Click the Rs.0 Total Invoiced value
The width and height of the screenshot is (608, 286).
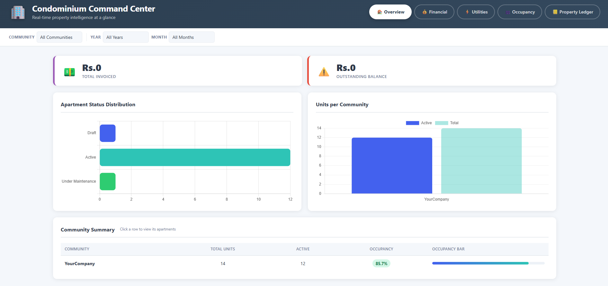pyautogui.click(x=92, y=68)
